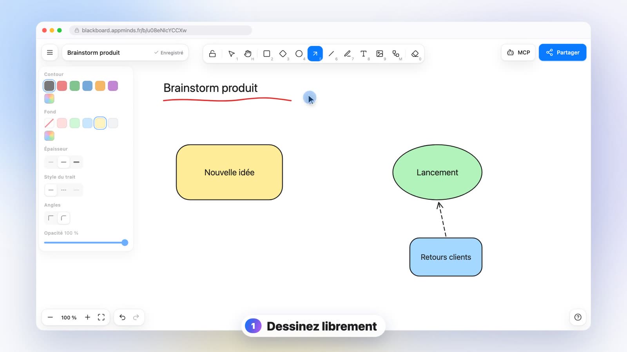Viewport: 627px width, 352px height.
Task: Reset zoom by clicking 100 %
Action: click(69, 318)
